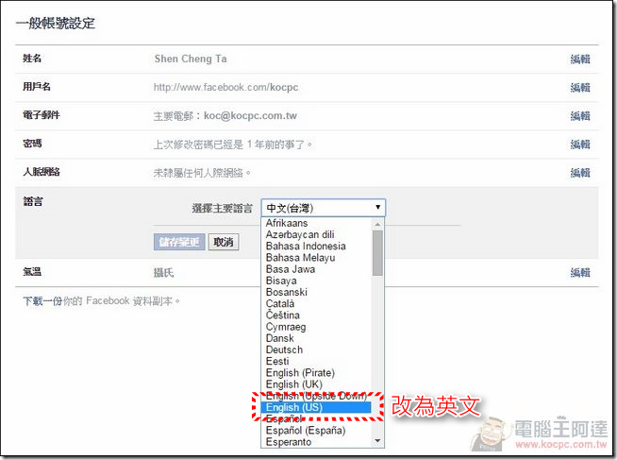Pick Cymraeg in the language list

point(286,327)
